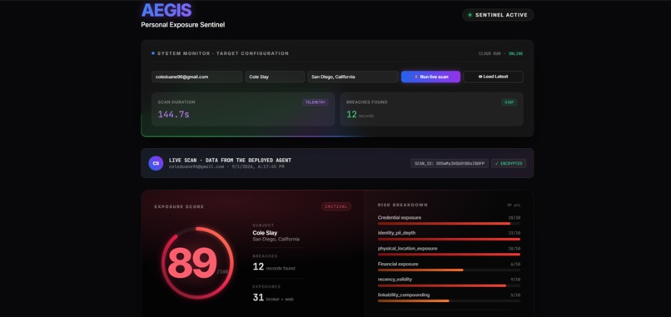Click the 12 records value in Breaches Found card
Viewport: 671px width, 317px height.
click(360, 115)
